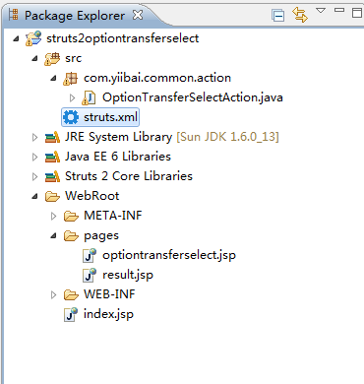Click the src source folder icon
The image size is (364, 384).
(52, 59)
